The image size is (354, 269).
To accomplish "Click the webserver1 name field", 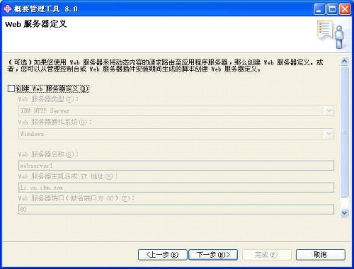I will click(x=176, y=166).
